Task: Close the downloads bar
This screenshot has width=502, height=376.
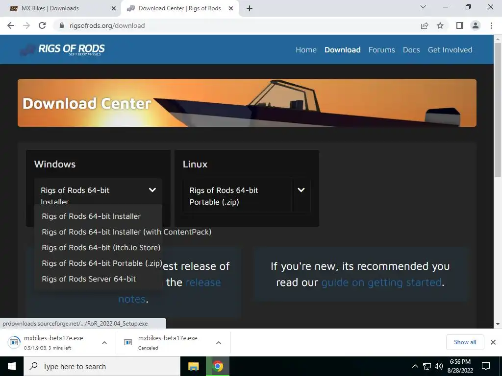Action: [x=493, y=342]
